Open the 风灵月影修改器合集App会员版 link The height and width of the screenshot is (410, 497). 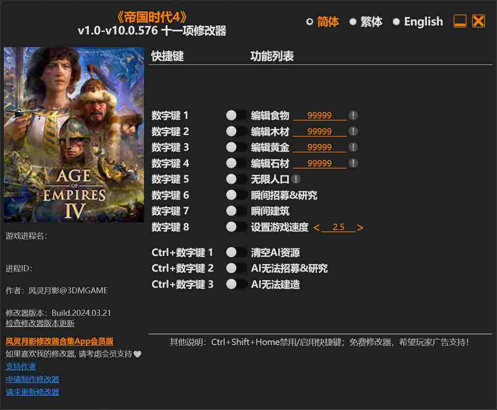coord(59,341)
